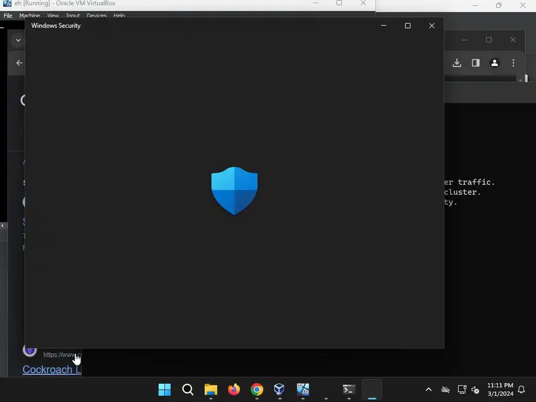Maximize the Windows Security window
This screenshot has height=402, width=536.
[x=407, y=26]
